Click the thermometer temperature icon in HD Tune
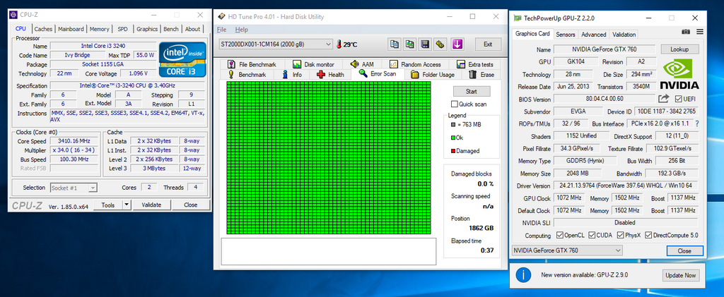Image resolution: width=724 pixels, height=297 pixels. 339,44
